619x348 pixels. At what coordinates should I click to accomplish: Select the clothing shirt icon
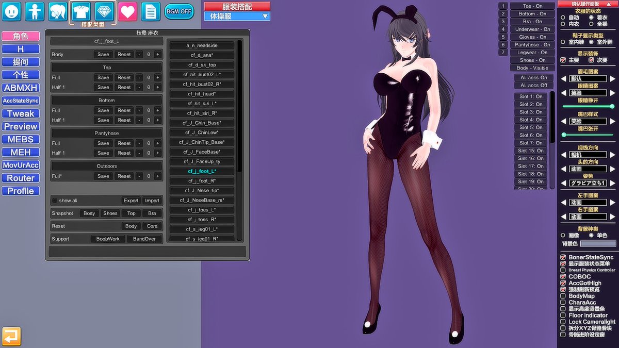(x=82, y=11)
